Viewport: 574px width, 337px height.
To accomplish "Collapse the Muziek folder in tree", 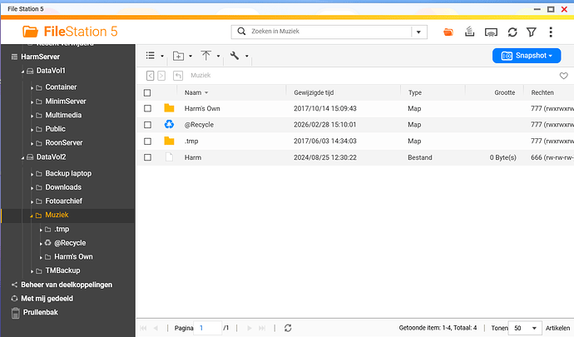I will [x=32, y=216].
